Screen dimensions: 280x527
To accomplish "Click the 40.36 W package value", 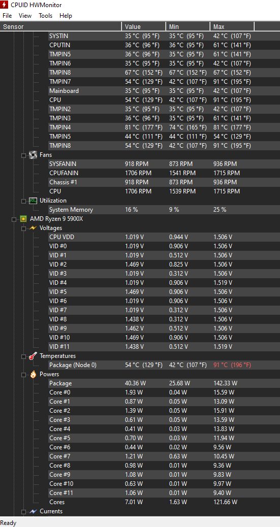I will click(135, 383).
